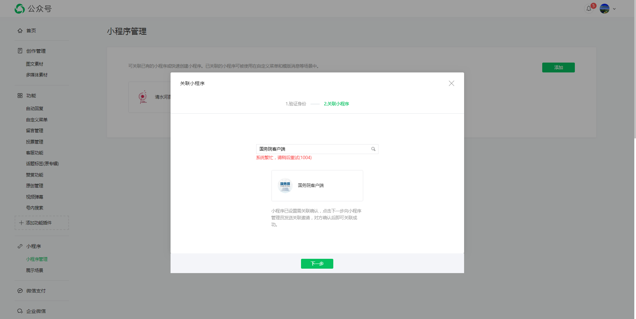
Task: Click the page vertical scrollbar
Action: [x=635, y=69]
